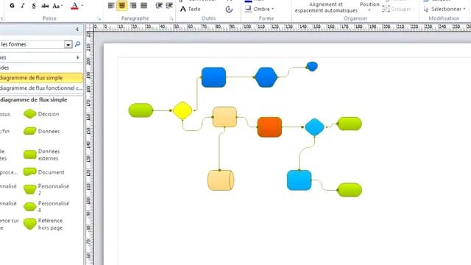Image resolution: width=471 pixels, height=265 pixels.
Task: Open the Police dialog launcher
Action: point(99,19)
